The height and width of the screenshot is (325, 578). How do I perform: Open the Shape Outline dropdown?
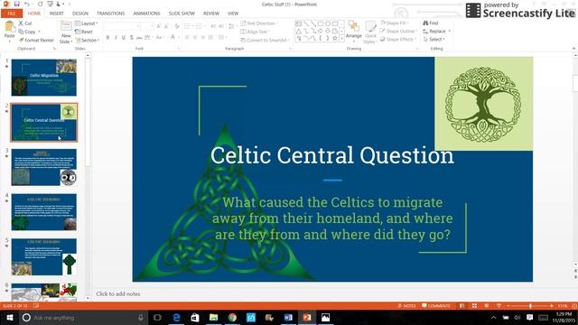tap(398, 31)
